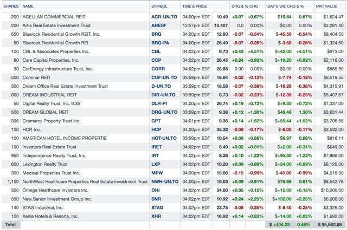Select Artis Real Estate Investment Trust name
This screenshot has width=347, height=230.
[56, 25]
